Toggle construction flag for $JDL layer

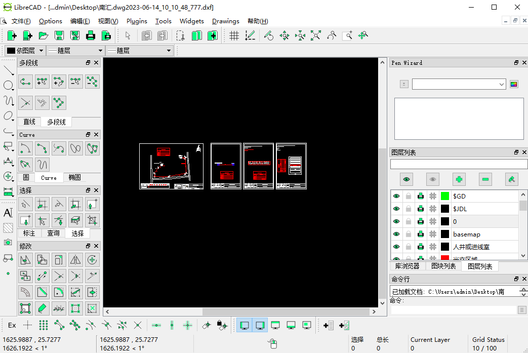pyautogui.click(x=433, y=209)
